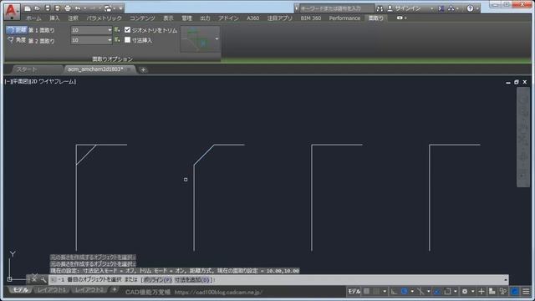Viewport: 535px width, 301px height.
Task: Open the Performance ribbon tab
Action: point(344,18)
